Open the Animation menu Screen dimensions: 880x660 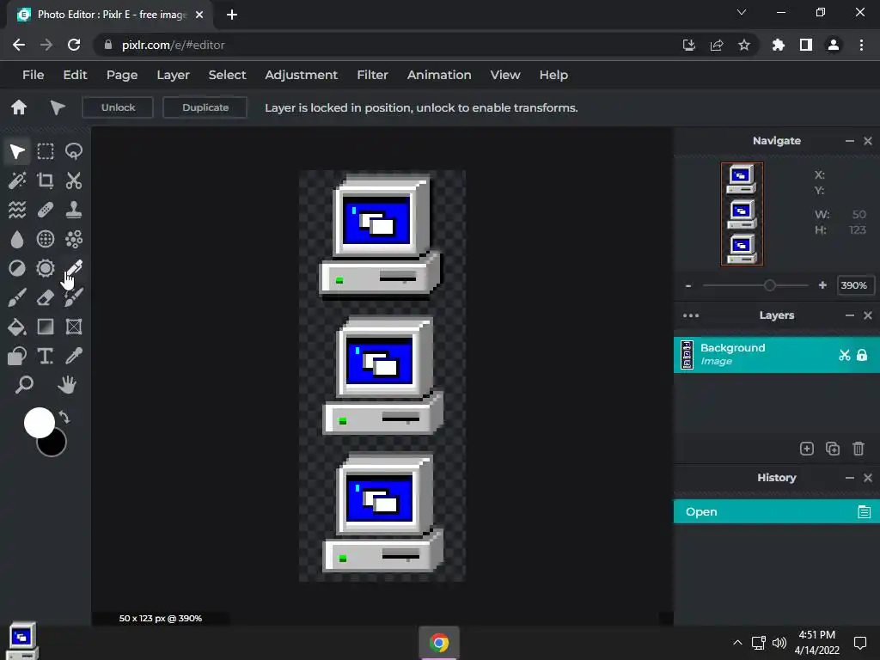point(439,75)
